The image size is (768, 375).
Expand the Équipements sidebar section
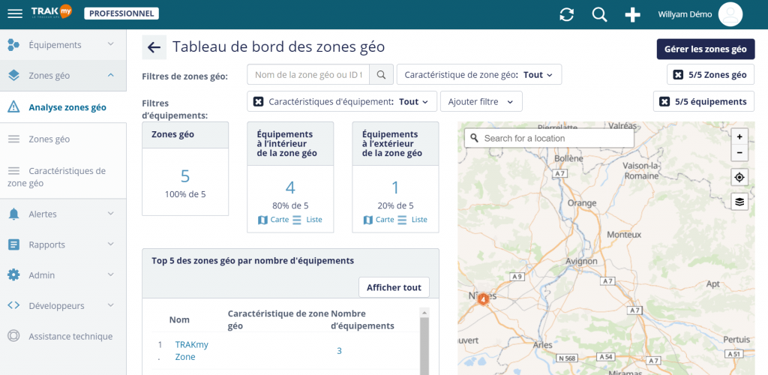pyautogui.click(x=111, y=44)
